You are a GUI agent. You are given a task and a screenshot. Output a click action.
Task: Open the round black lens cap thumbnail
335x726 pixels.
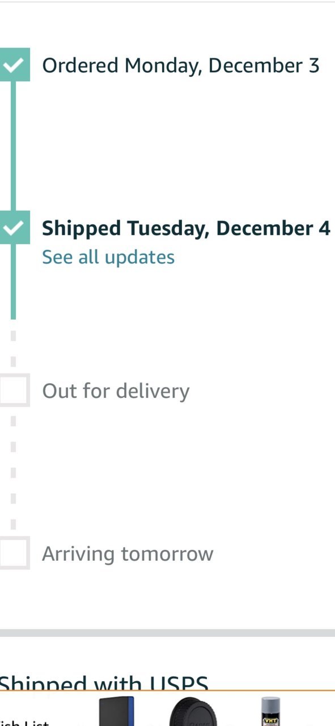click(x=193, y=712)
